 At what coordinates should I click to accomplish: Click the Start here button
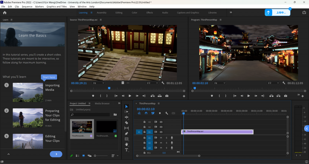pos(49,77)
